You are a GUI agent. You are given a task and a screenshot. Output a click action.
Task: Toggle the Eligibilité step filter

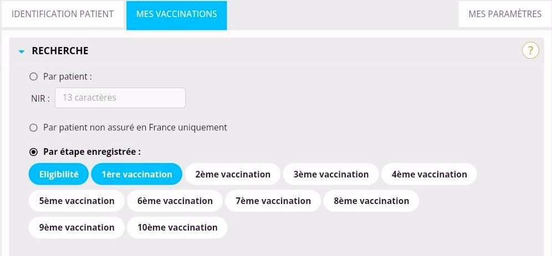59,174
